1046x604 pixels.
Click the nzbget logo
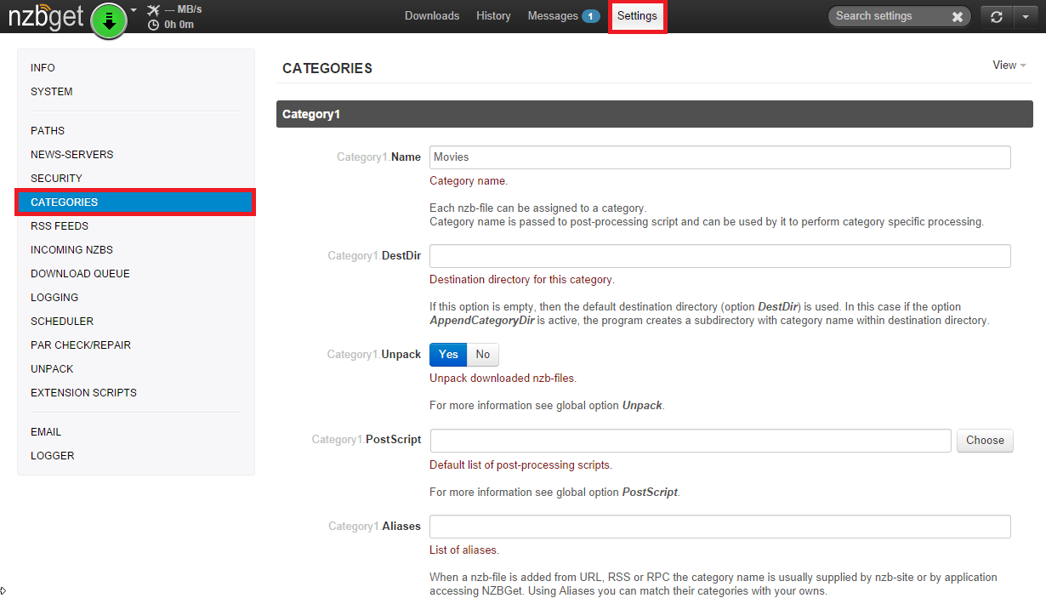coord(46,17)
